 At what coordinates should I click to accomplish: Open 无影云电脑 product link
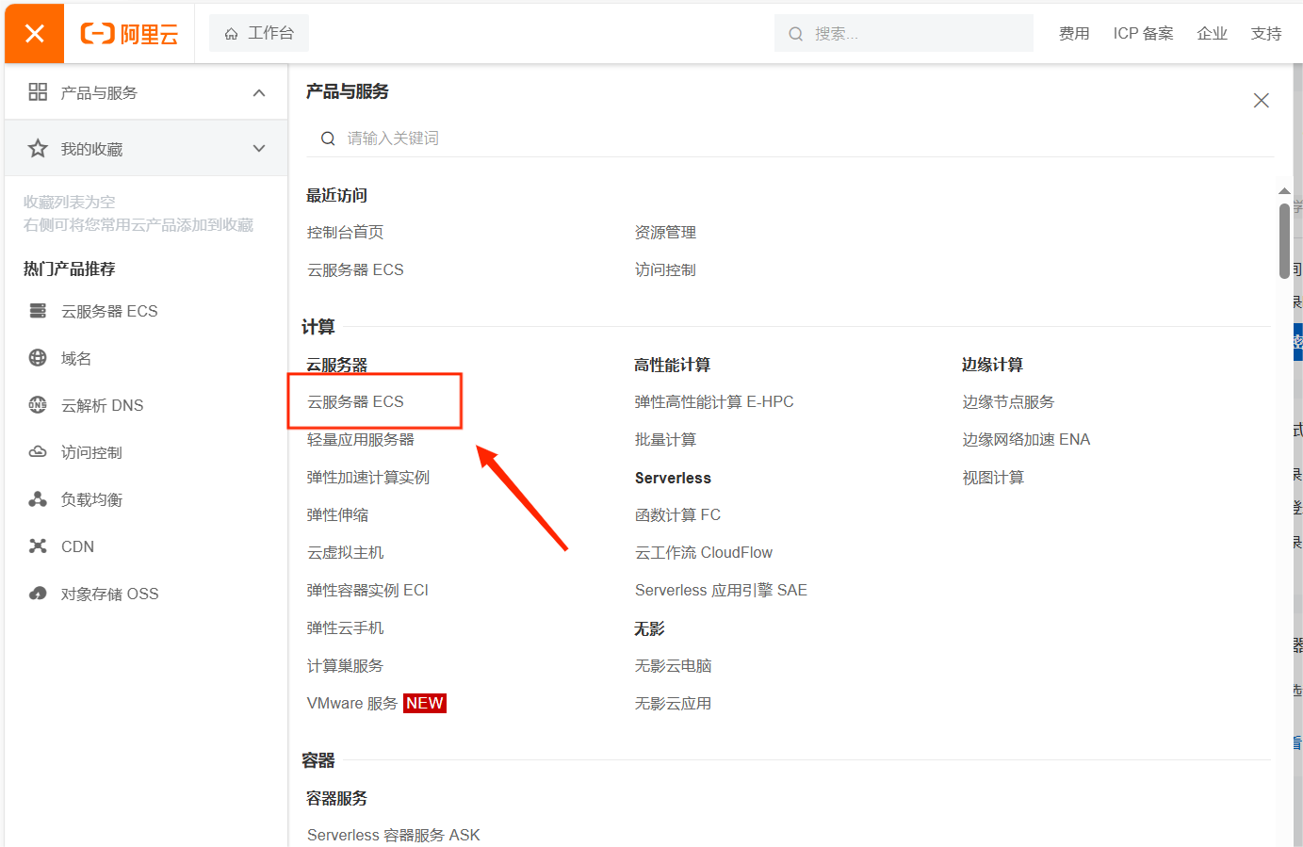[x=673, y=665]
